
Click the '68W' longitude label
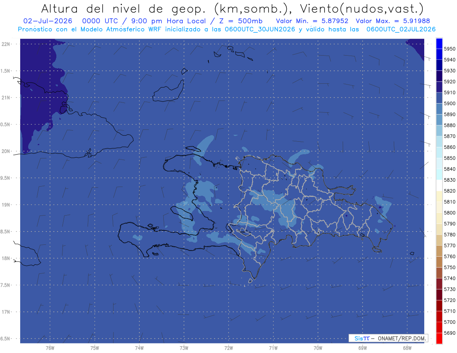[x=407, y=348]
